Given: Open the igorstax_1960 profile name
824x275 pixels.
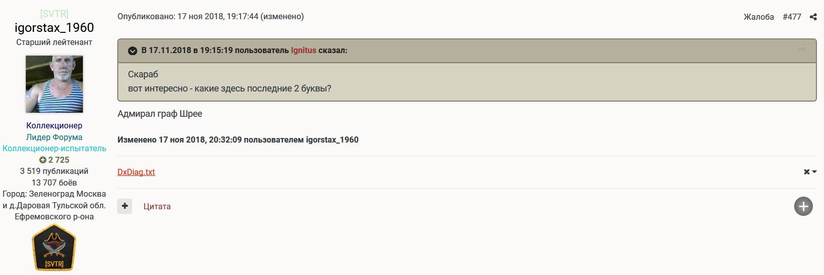Looking at the screenshot, I should tap(54, 27).
